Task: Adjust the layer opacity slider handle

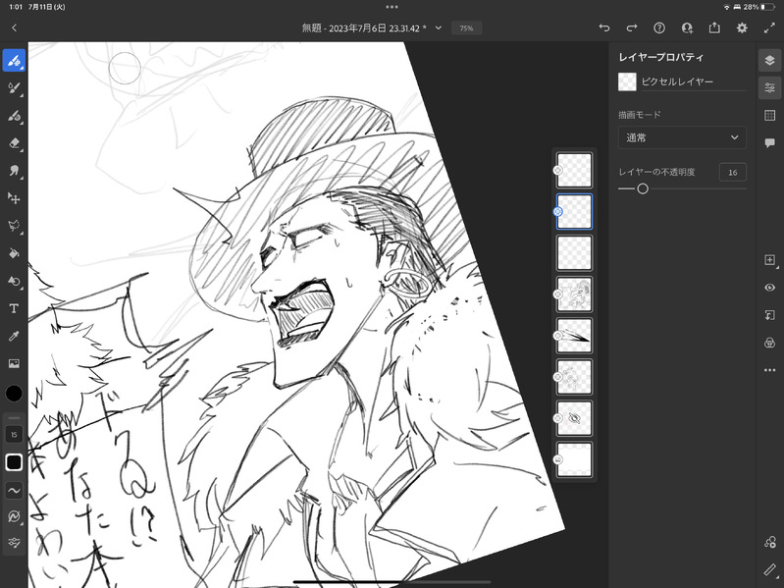Action: point(643,188)
